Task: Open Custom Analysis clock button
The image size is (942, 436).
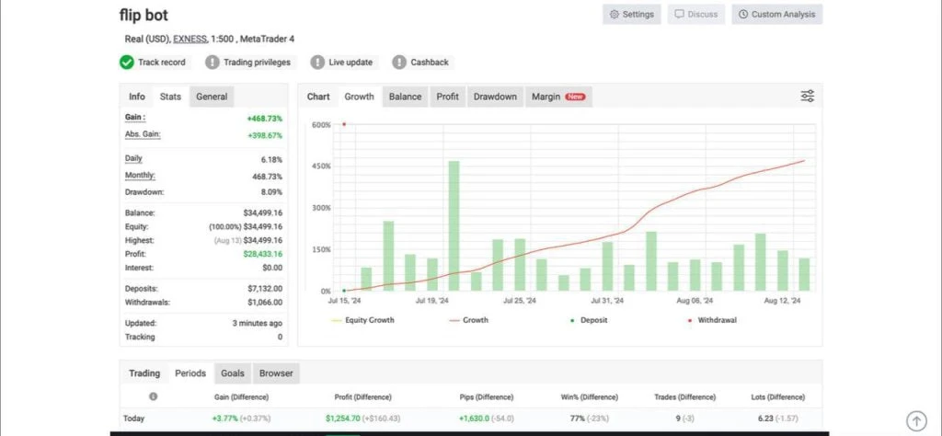Action: point(777,15)
